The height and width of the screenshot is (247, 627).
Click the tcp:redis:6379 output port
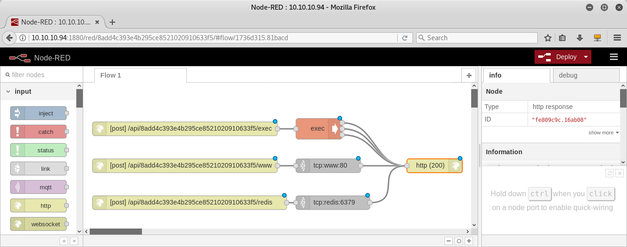[370, 203]
